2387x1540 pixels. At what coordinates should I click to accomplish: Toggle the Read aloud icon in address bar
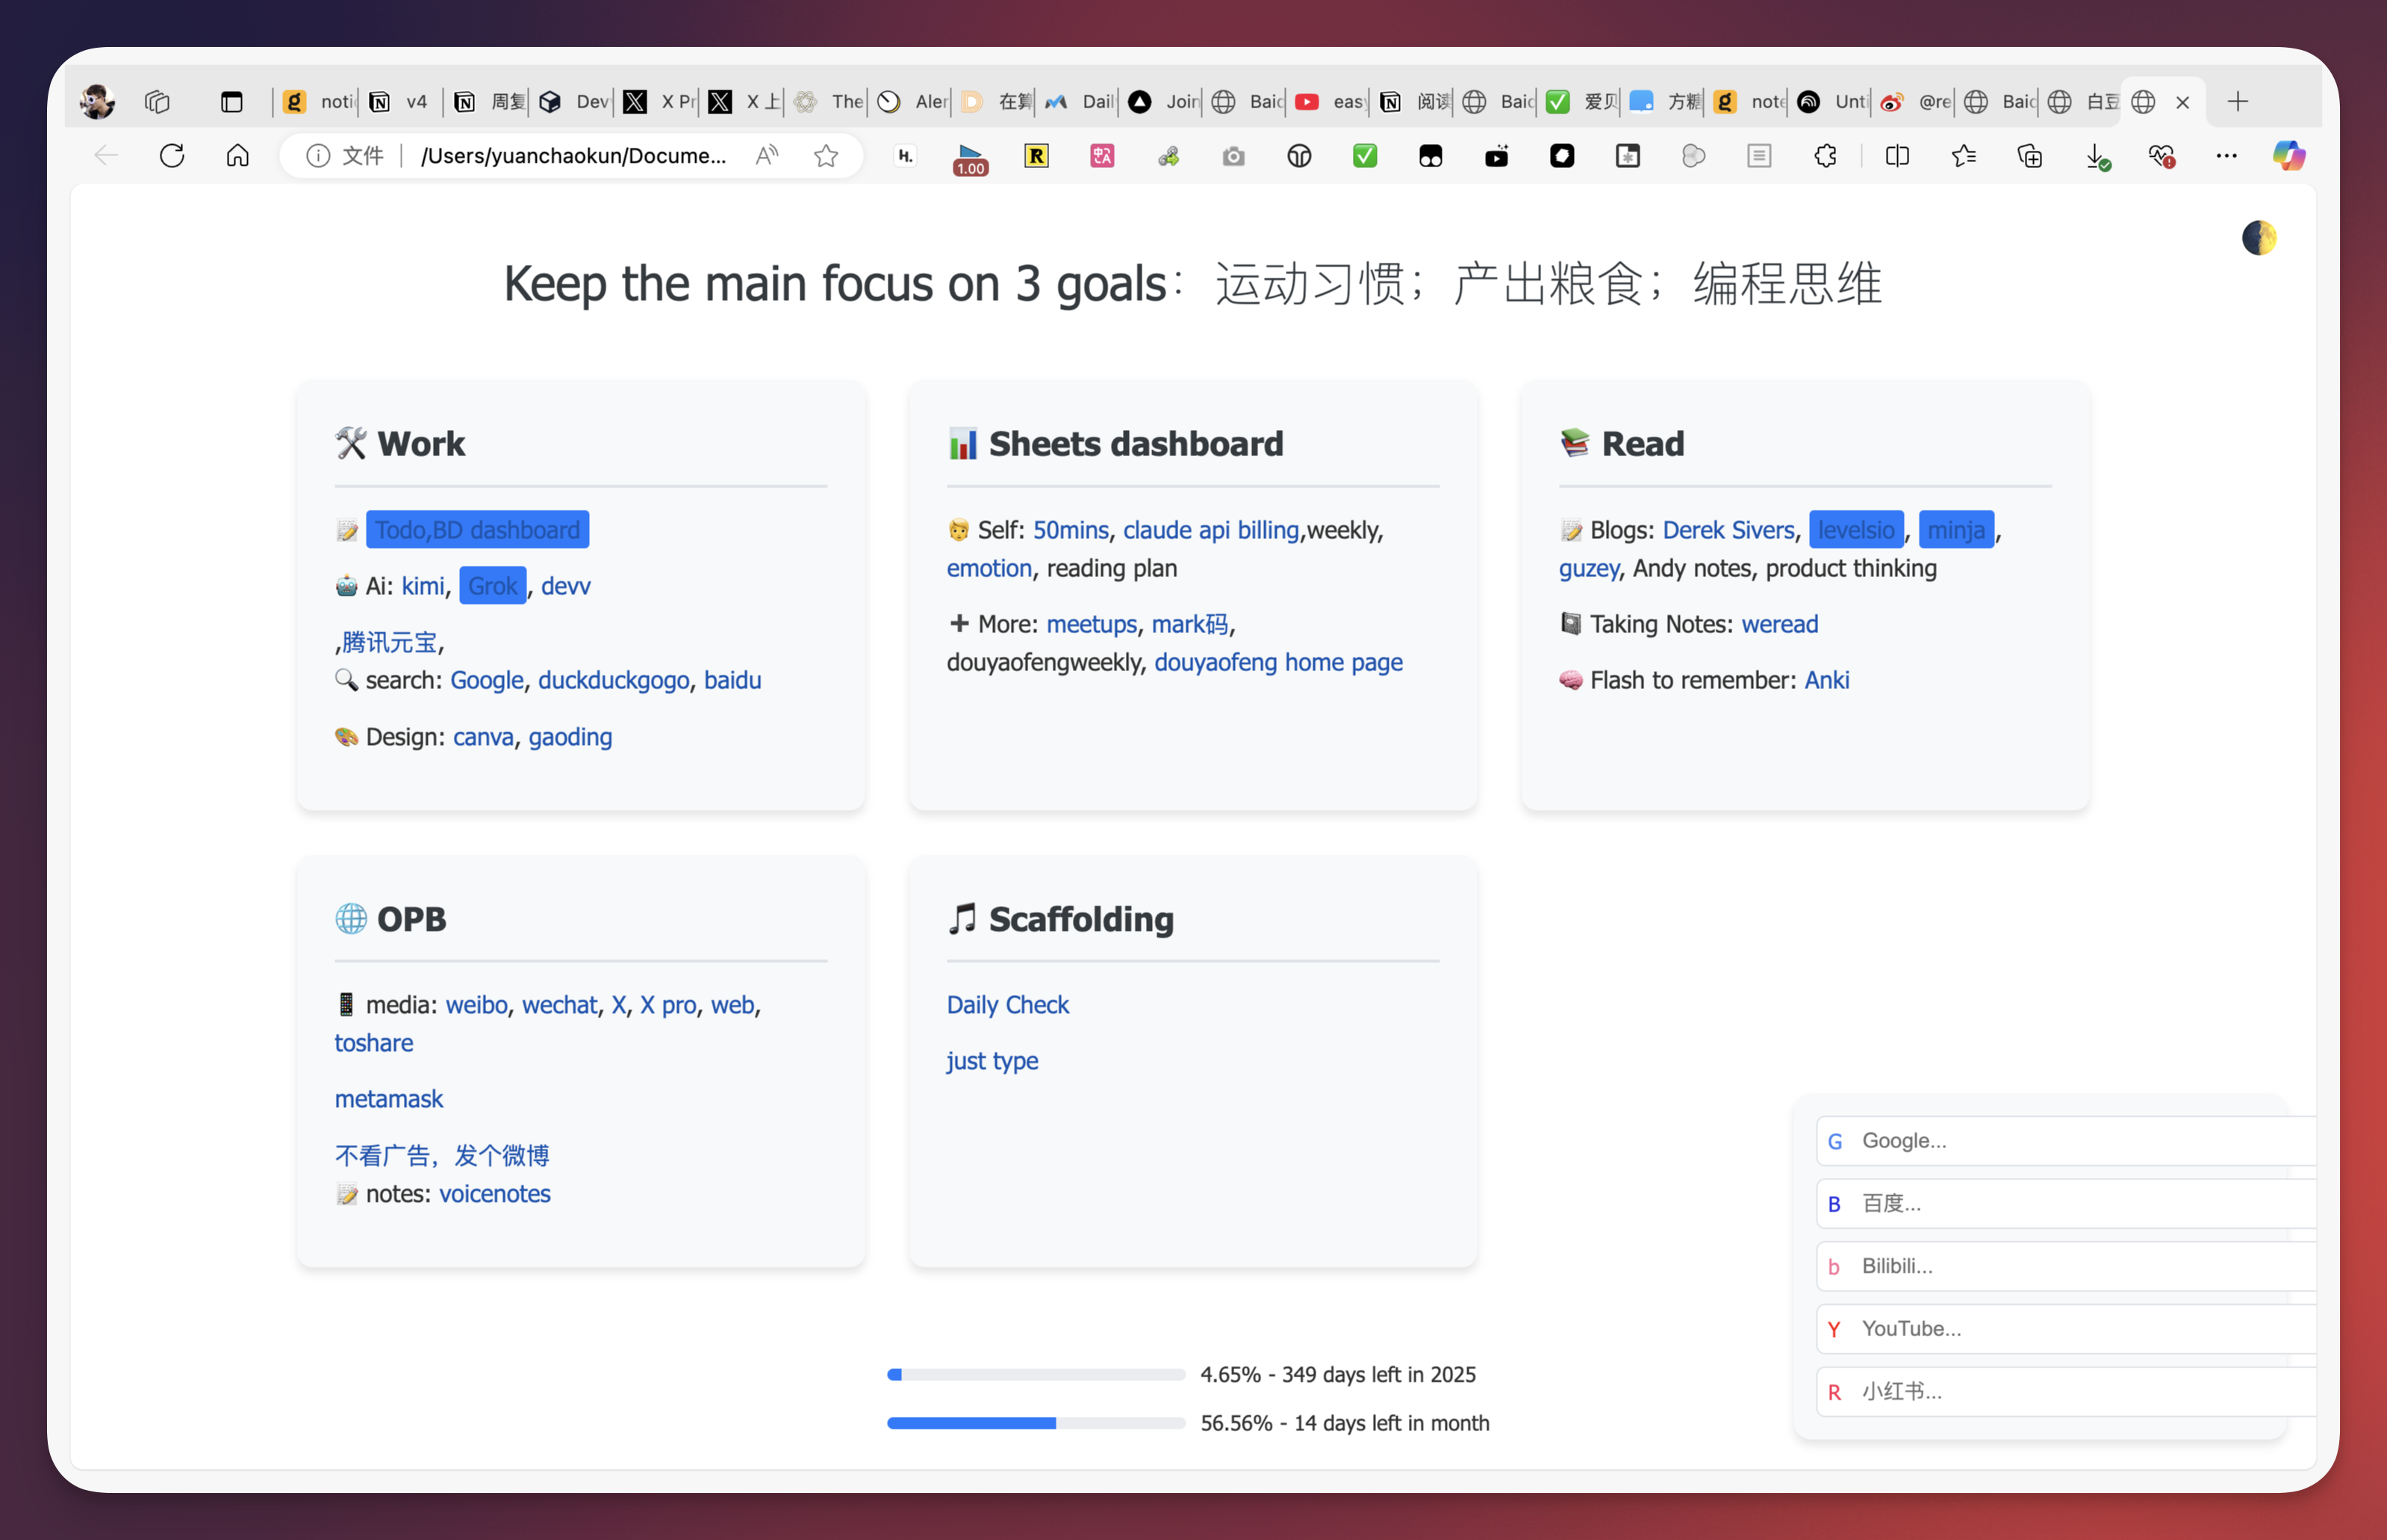(767, 156)
